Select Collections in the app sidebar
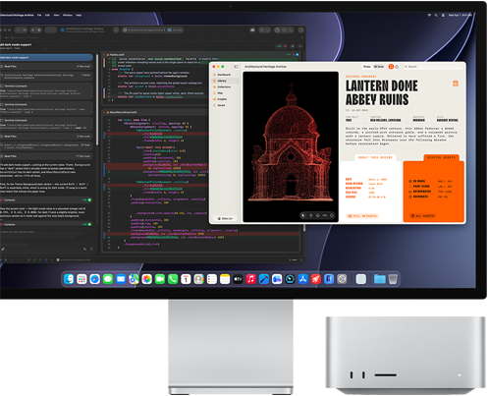 (224, 86)
